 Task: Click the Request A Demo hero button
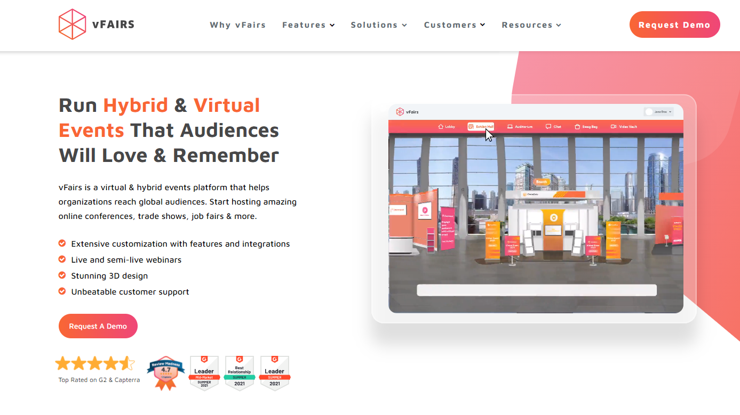pos(98,326)
